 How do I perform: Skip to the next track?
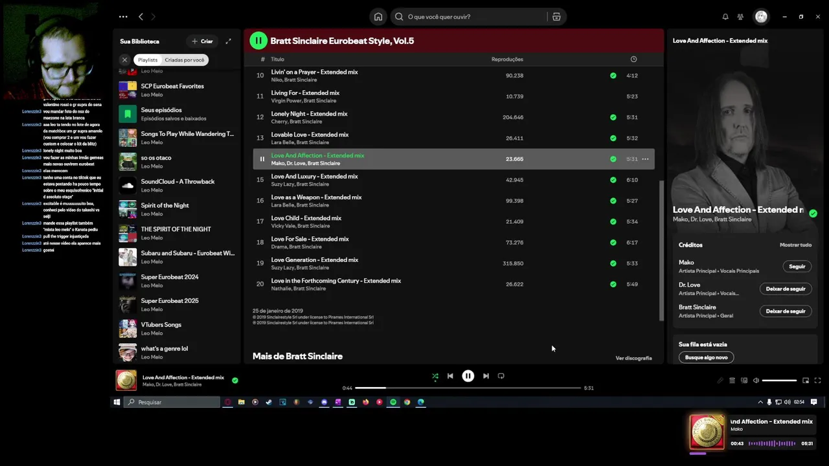coord(486,376)
